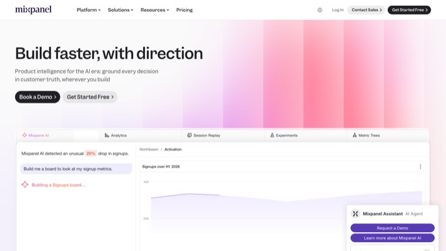
Task: Expand the Resources menu
Action: [x=155, y=10]
